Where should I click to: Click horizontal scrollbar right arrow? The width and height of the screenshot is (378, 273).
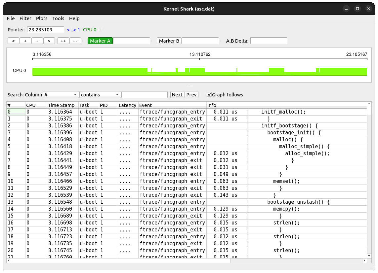pos(365,260)
